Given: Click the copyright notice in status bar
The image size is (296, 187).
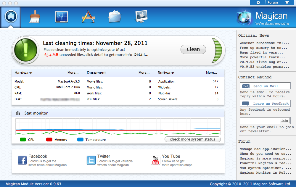Looking at the screenshot, I should pyautogui.click(x=250, y=184).
